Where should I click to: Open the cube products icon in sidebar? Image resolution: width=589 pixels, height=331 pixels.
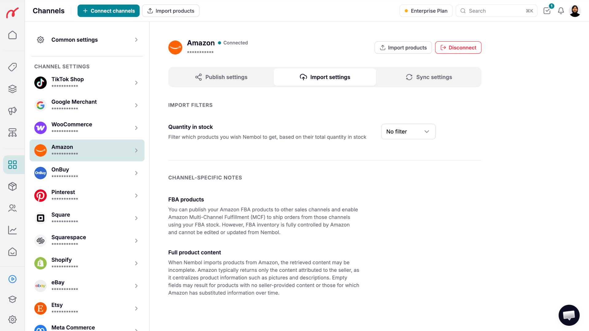point(12,186)
